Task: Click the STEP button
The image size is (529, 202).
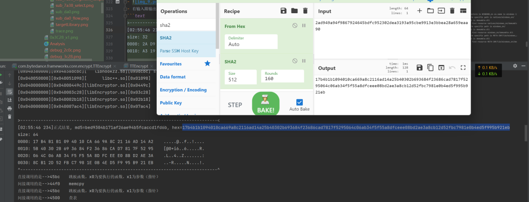Action: (x=235, y=105)
